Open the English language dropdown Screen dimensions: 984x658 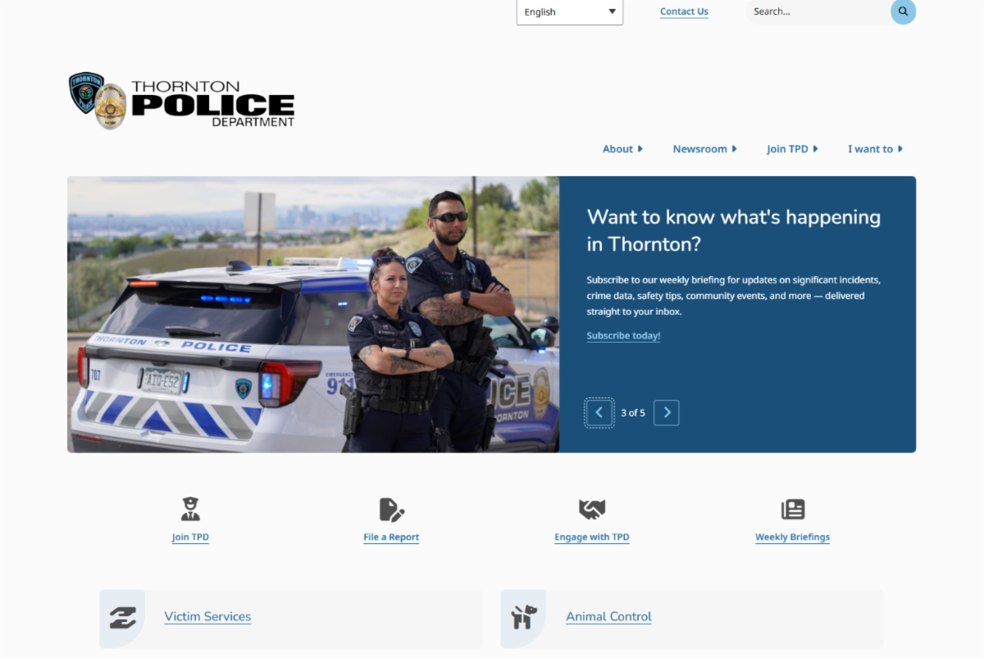click(x=570, y=12)
